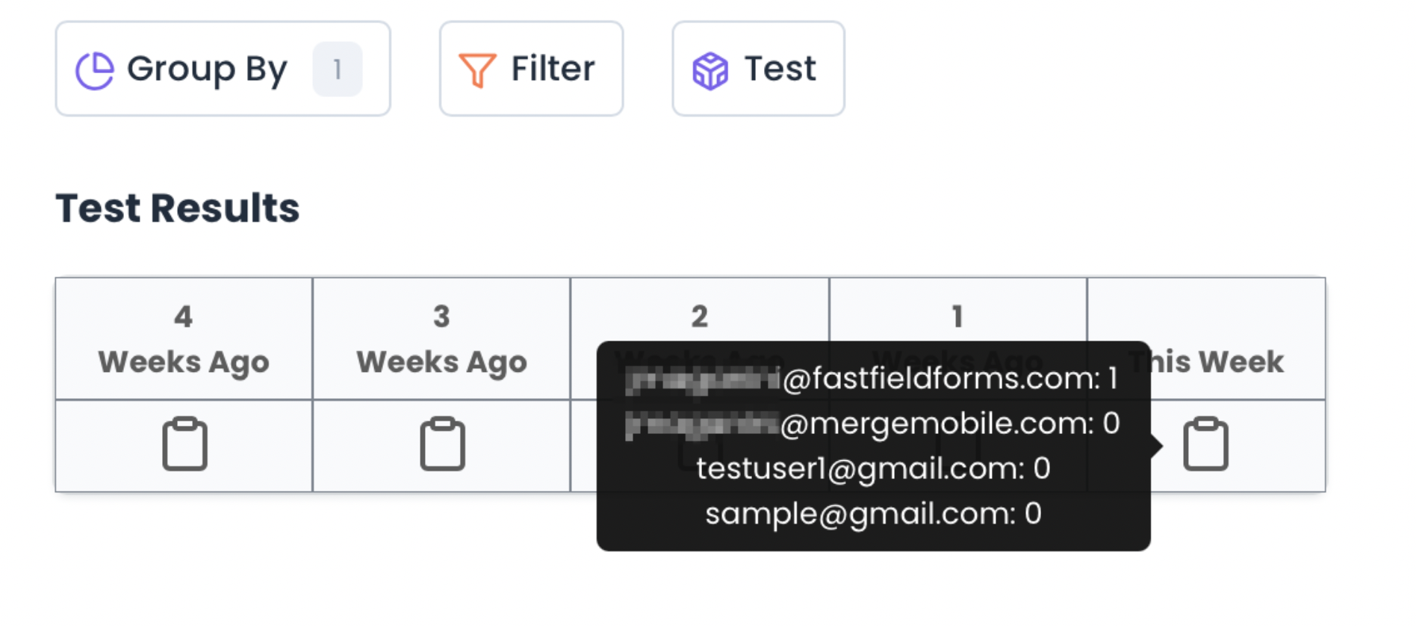Select the number 2 column header

coord(699,317)
